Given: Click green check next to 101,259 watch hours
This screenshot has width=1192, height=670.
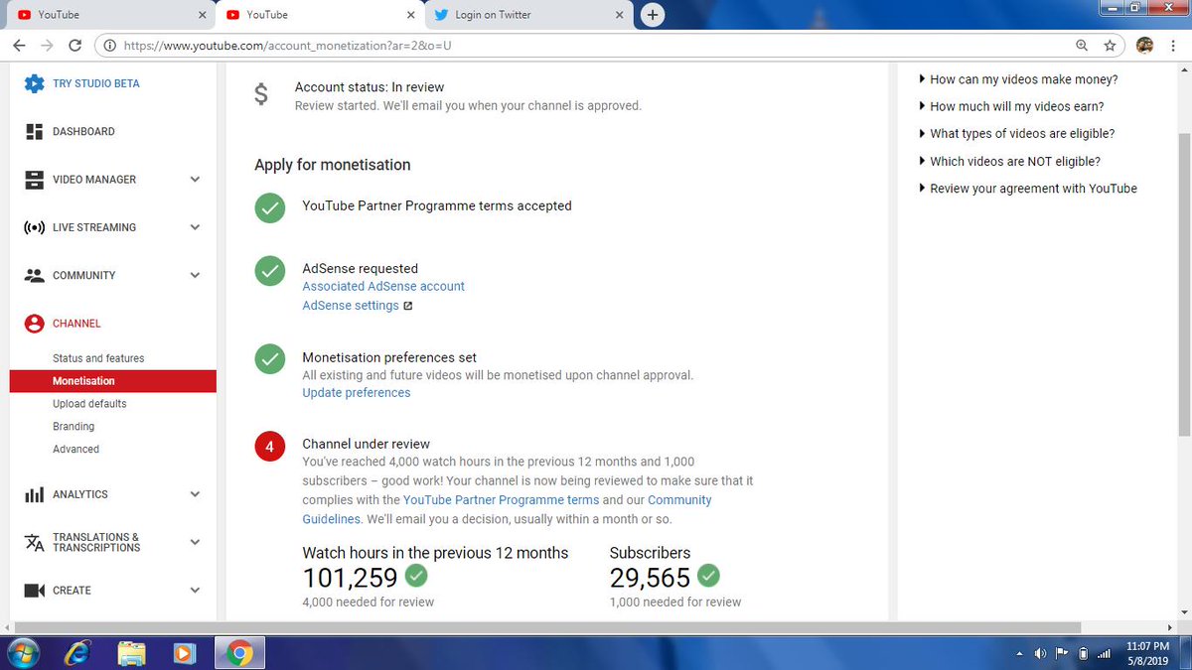Looking at the screenshot, I should [x=417, y=576].
